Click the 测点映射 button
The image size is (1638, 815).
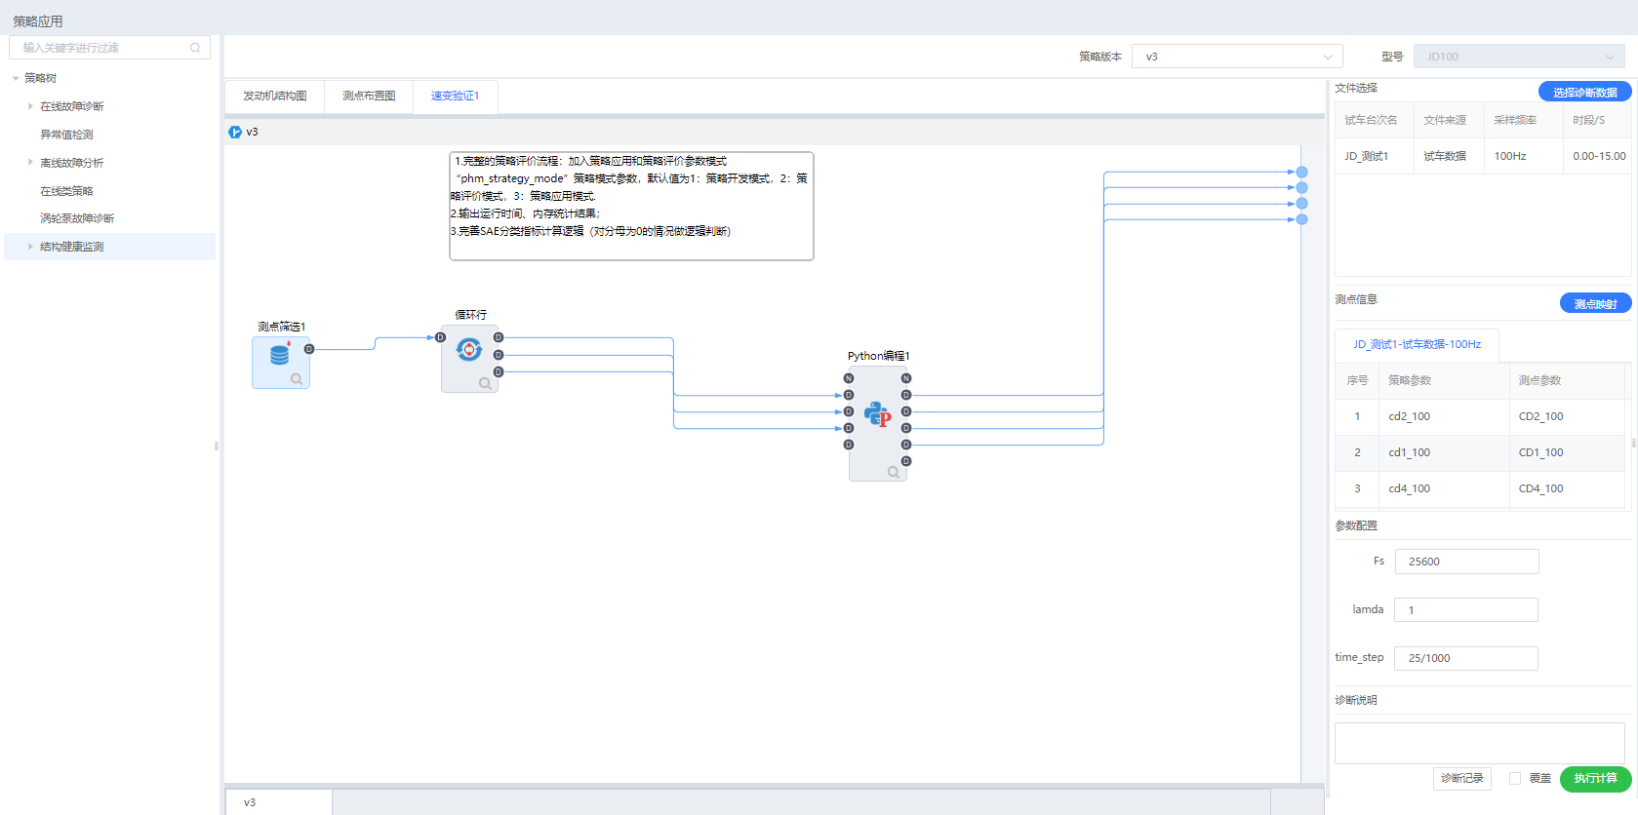click(x=1595, y=304)
